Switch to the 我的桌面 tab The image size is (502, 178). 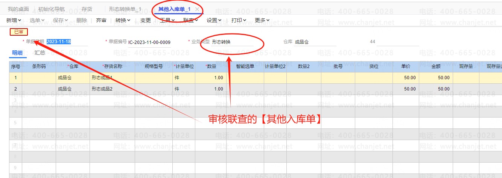pyautogui.click(x=18, y=9)
